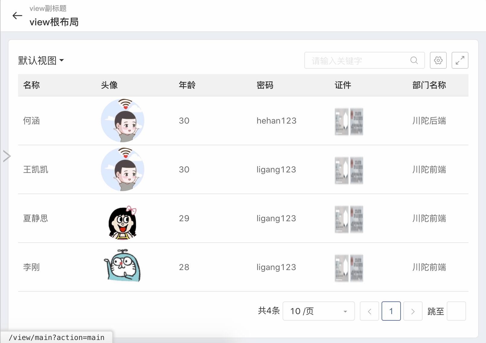Click 何涵's age value 30

184,121
